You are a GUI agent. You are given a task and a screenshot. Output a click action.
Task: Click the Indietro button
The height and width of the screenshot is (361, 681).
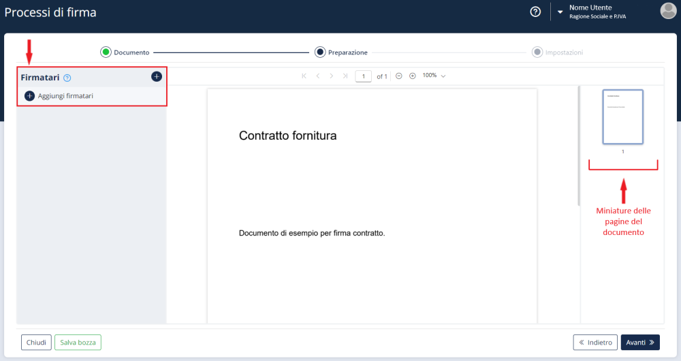(595, 343)
